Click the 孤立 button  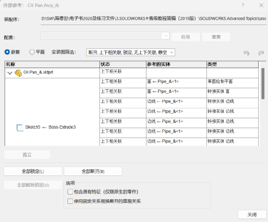coord(27,155)
